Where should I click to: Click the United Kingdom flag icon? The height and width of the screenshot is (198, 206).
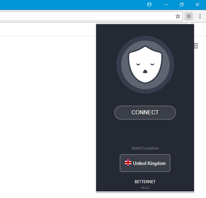click(x=128, y=163)
